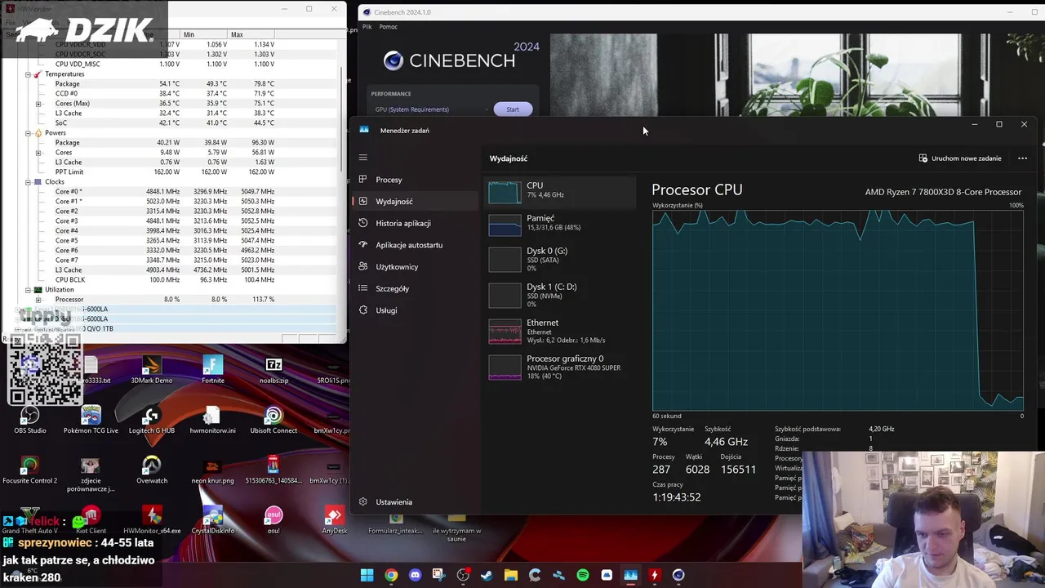1045x588 pixels.
Task: Open the Plik menu in Cinebench
Action: pos(367,27)
